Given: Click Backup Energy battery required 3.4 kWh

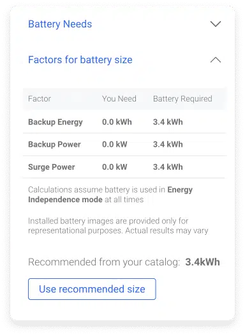Looking at the screenshot, I should click(x=168, y=122).
